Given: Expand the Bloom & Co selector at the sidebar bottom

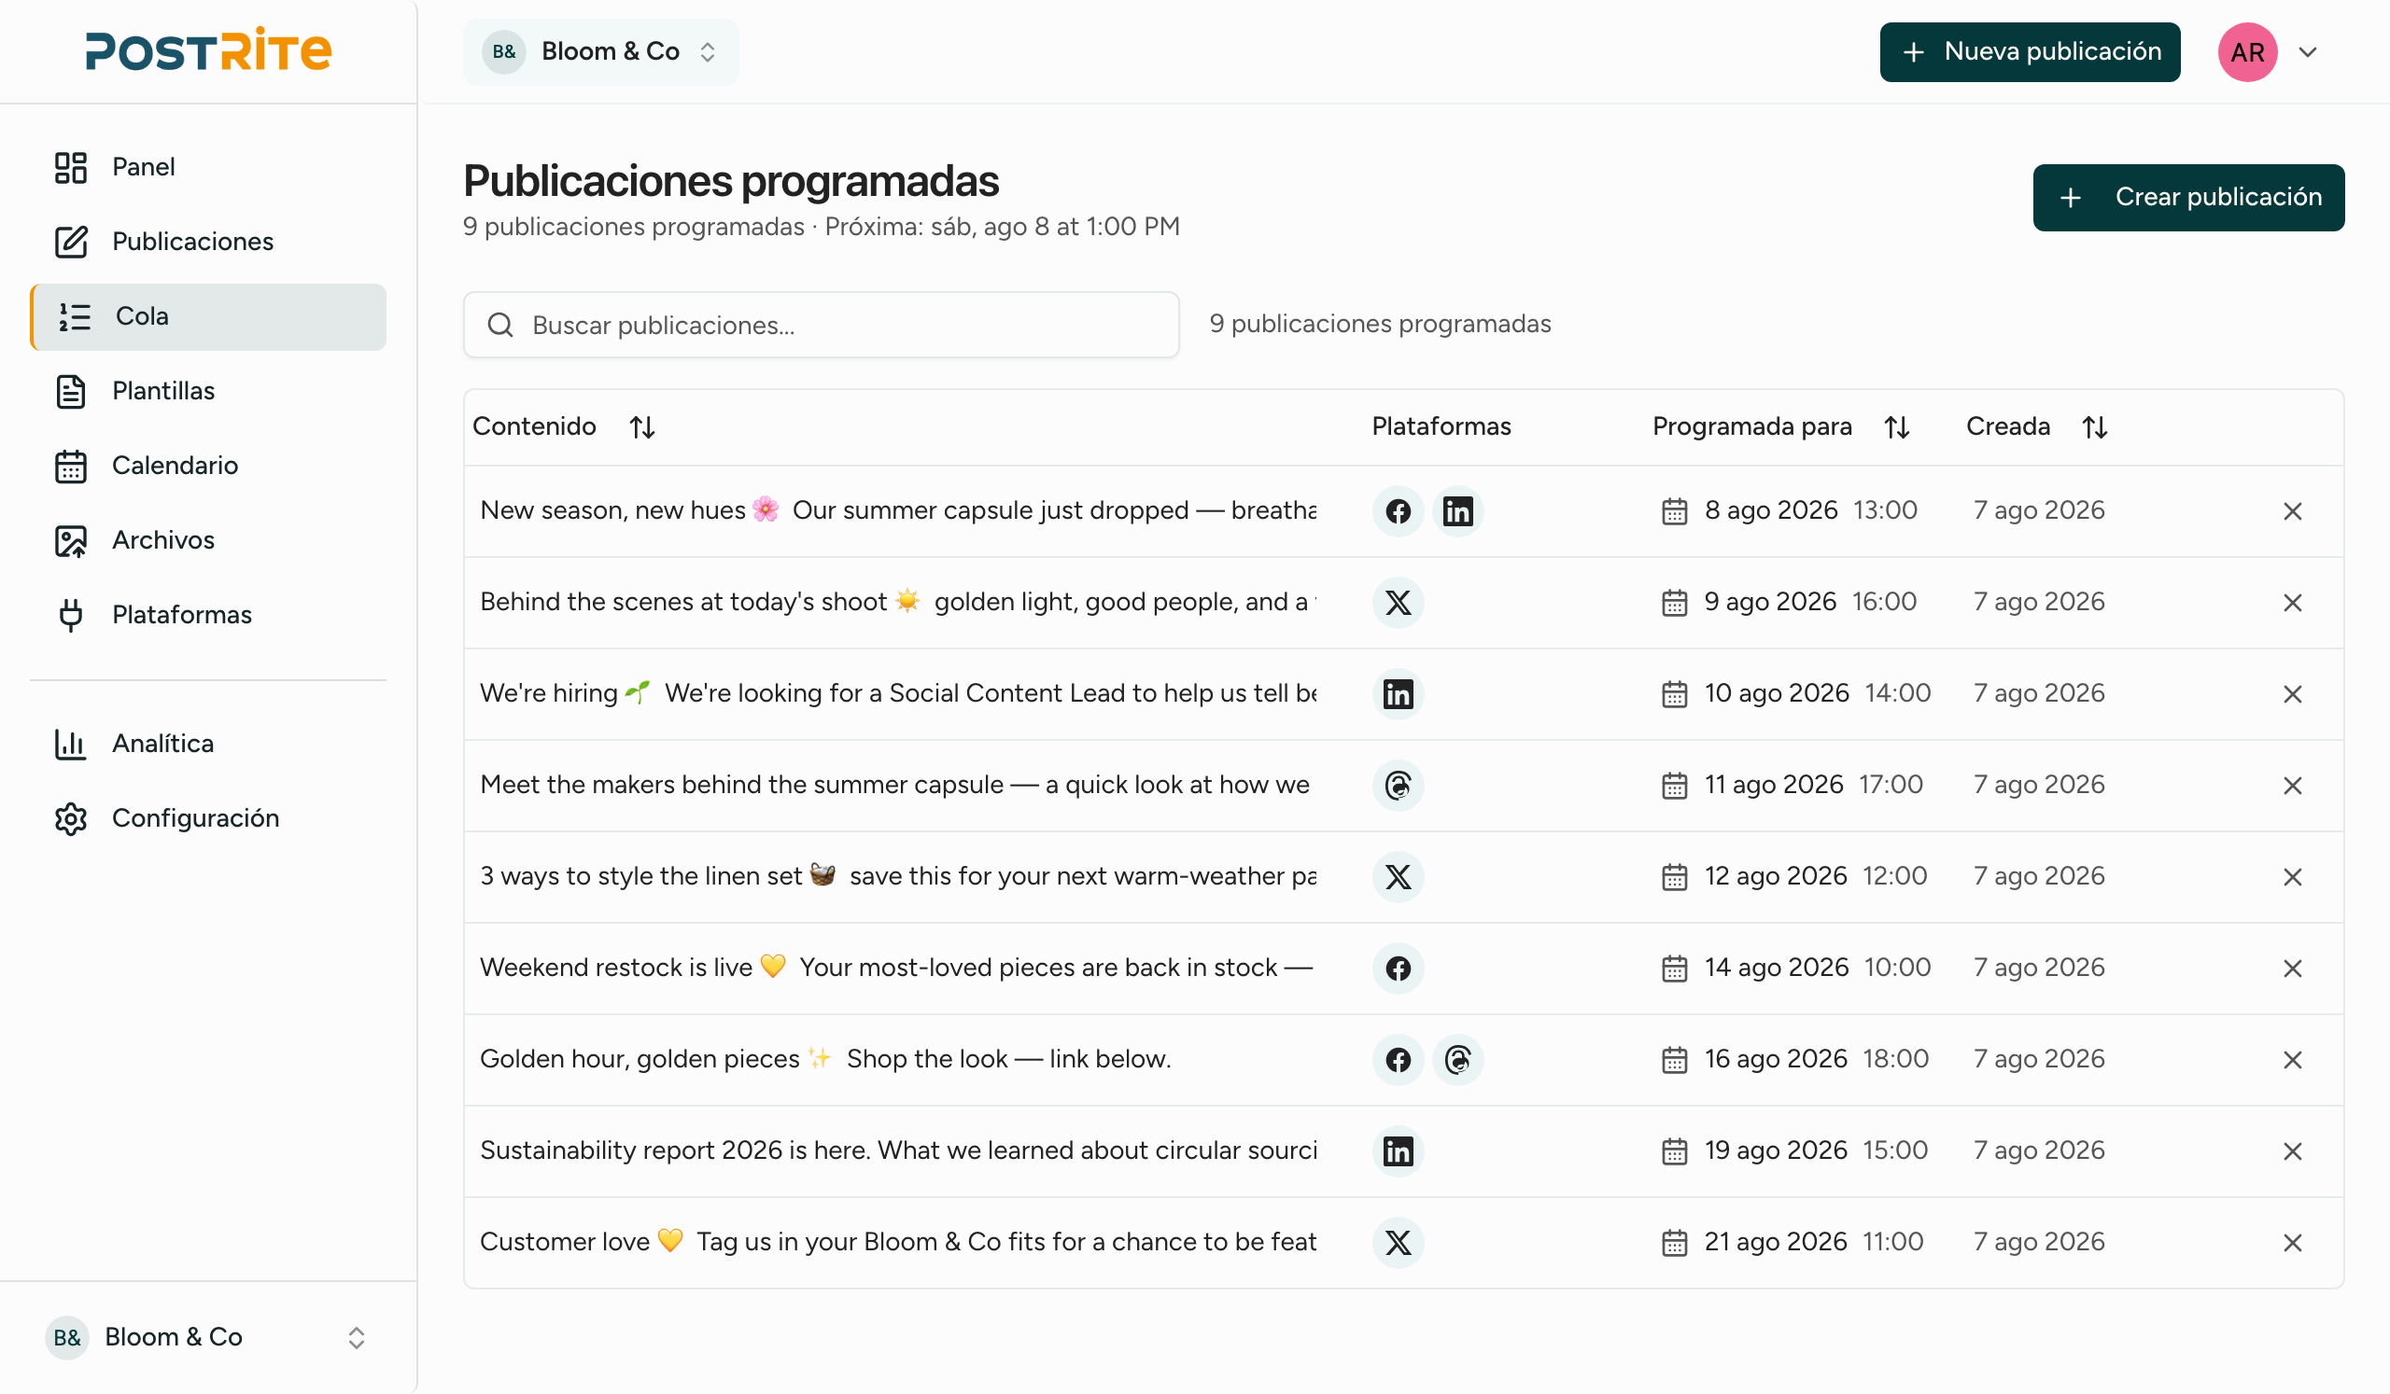Looking at the screenshot, I should click(207, 1337).
